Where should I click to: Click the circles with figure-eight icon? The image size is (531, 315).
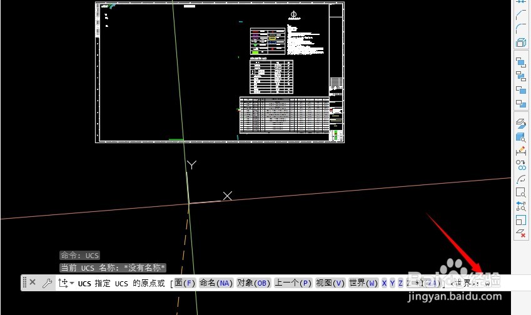point(521,165)
